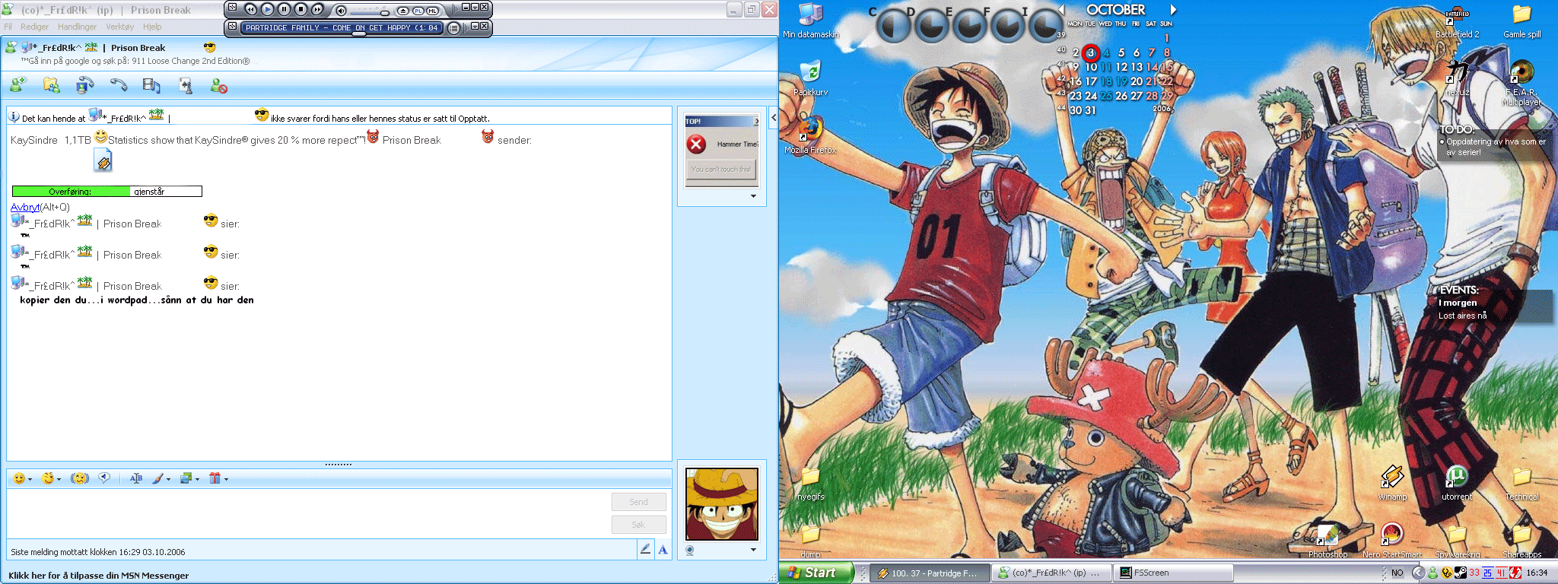Image resolution: width=1558 pixels, height=584 pixels.
Task: Switch to the FSScreen taskbar button
Action: pos(1173,573)
